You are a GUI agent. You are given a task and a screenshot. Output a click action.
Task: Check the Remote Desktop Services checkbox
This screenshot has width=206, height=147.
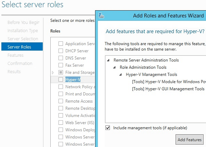(x=61, y=108)
